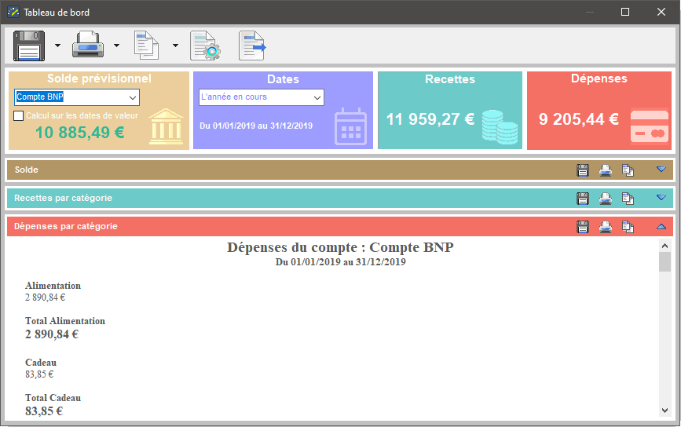This screenshot has height=427, width=681.
Task: Click the Export document arrow icon
Action: (252, 46)
